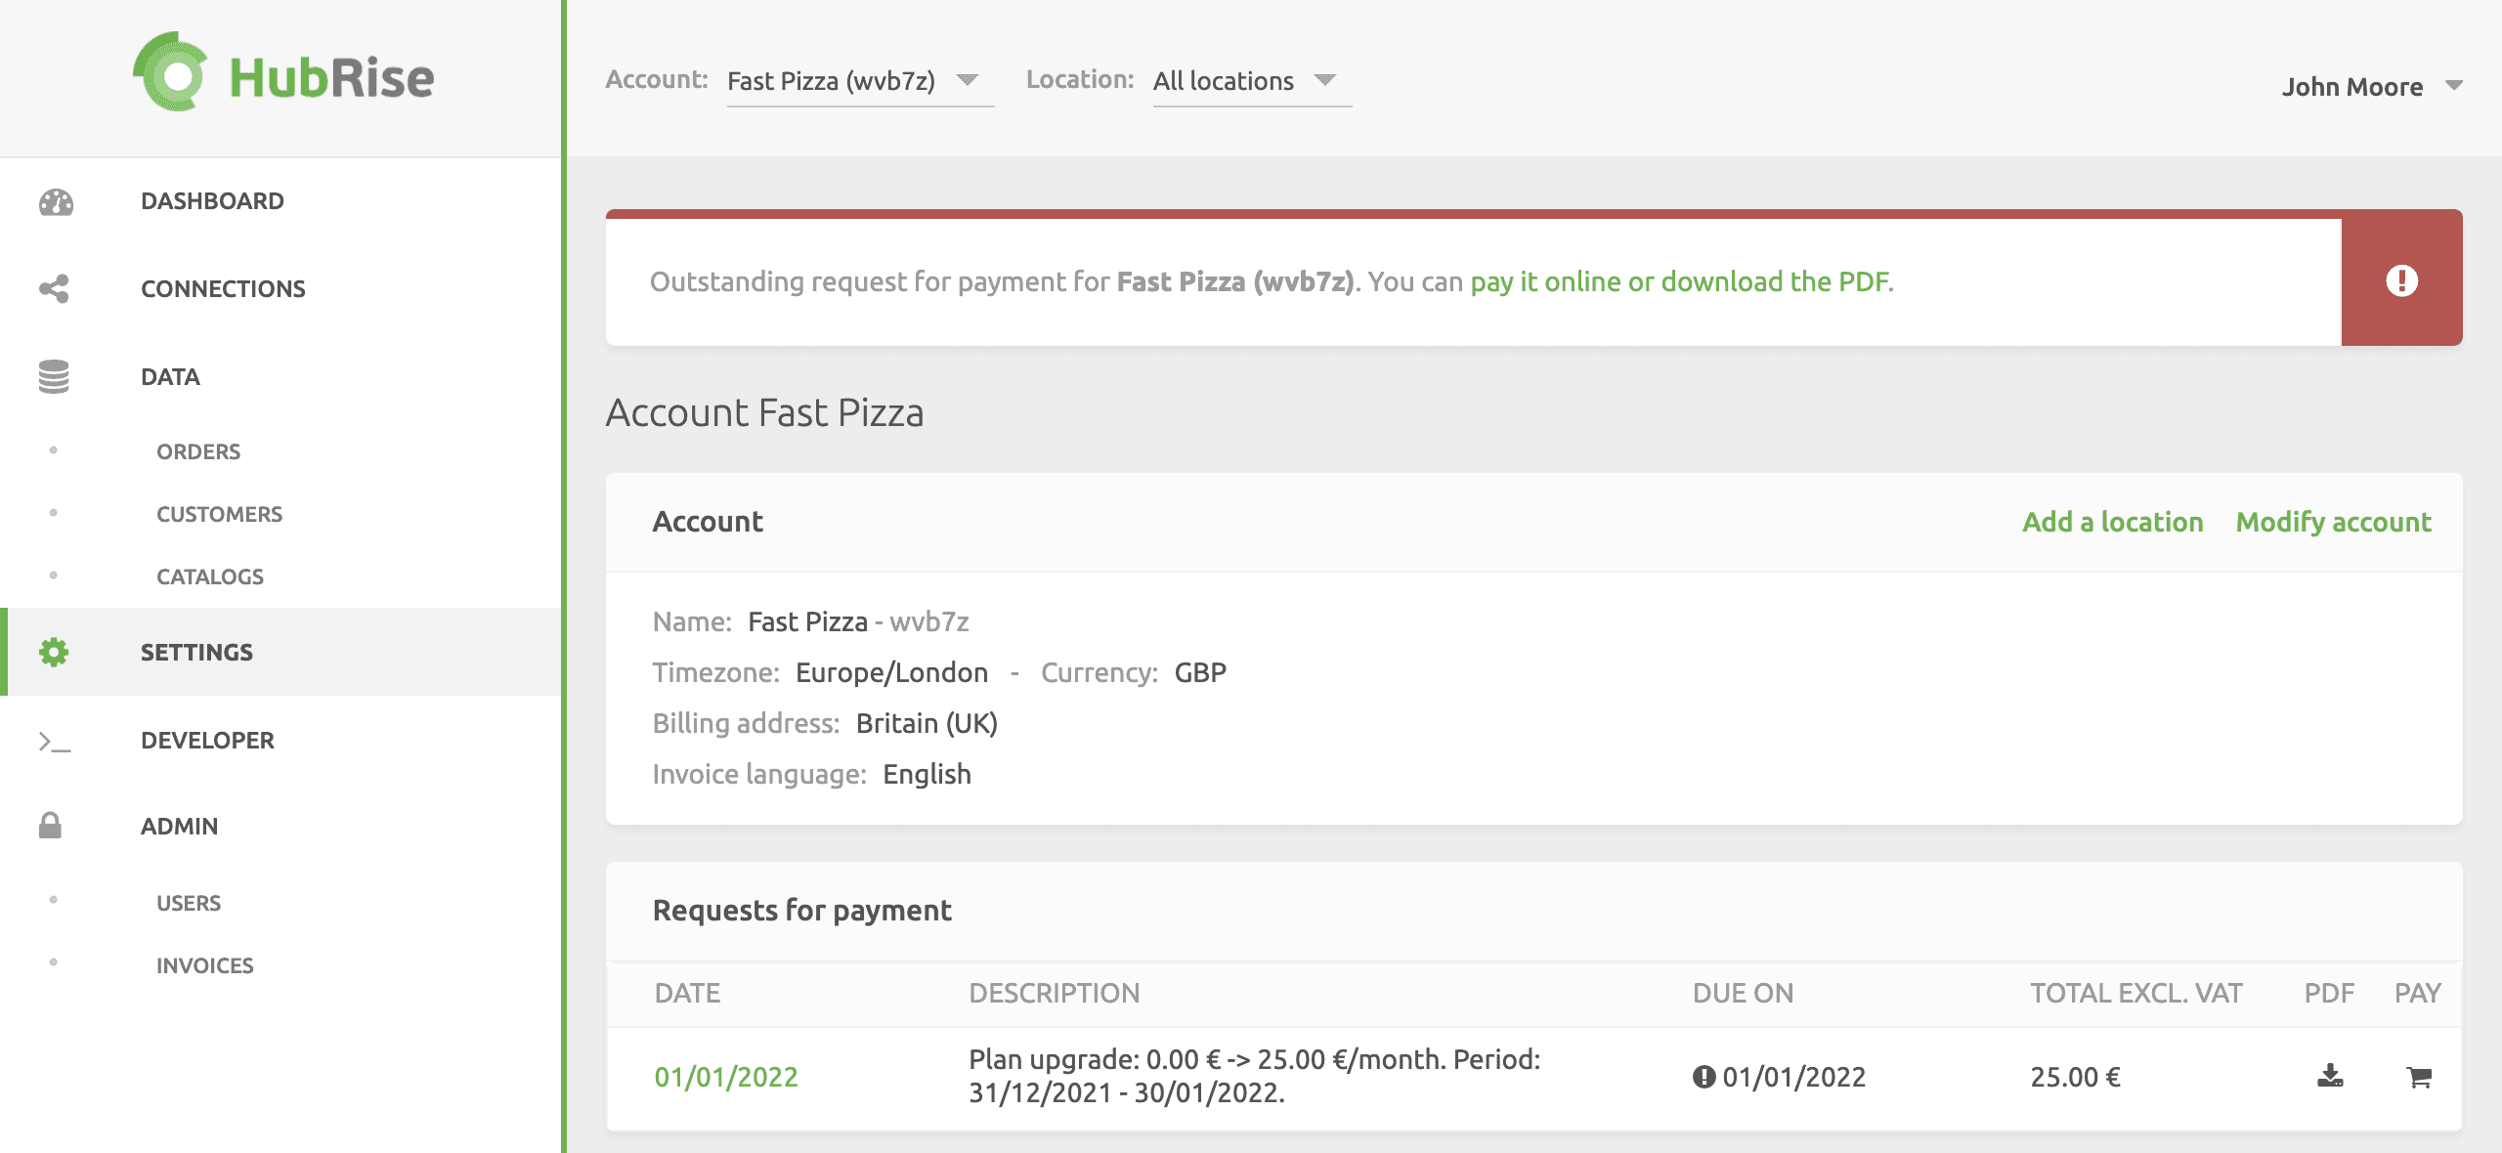The width and height of the screenshot is (2502, 1153).
Task: Select Customers in the sidebar
Action: (218, 514)
